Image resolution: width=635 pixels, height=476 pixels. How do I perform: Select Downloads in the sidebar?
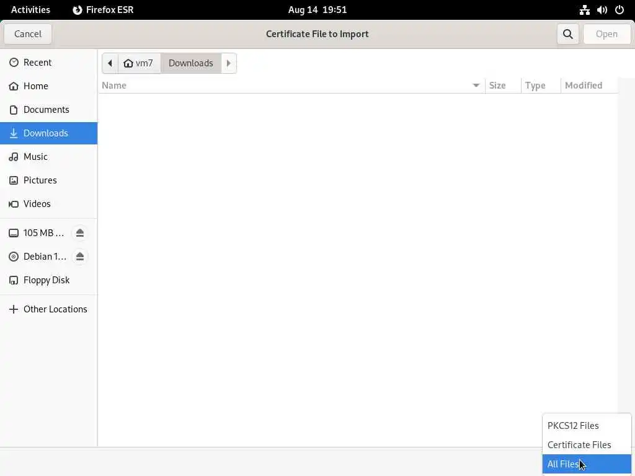pos(48,133)
